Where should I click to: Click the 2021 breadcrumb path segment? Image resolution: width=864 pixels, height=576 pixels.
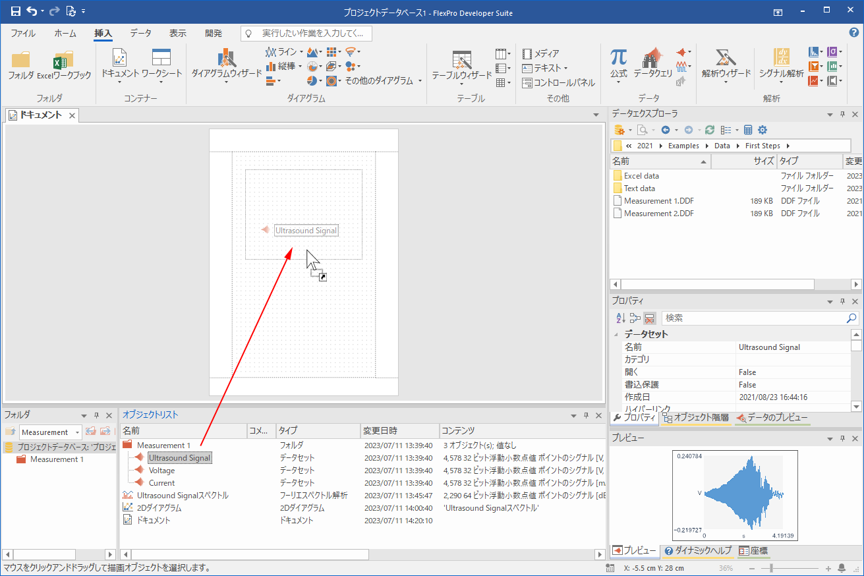(645, 146)
